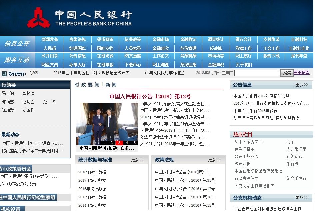
Task: Select slideshow indicator number 1
Action: (104, 143)
